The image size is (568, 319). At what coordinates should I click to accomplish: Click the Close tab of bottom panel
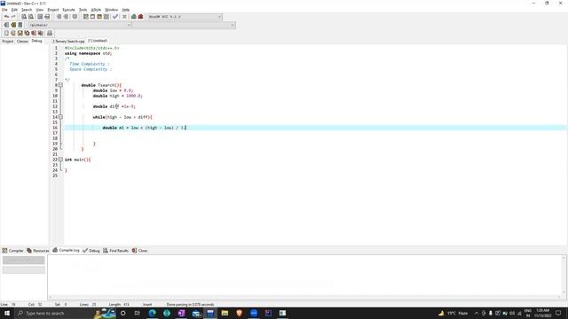click(139, 250)
